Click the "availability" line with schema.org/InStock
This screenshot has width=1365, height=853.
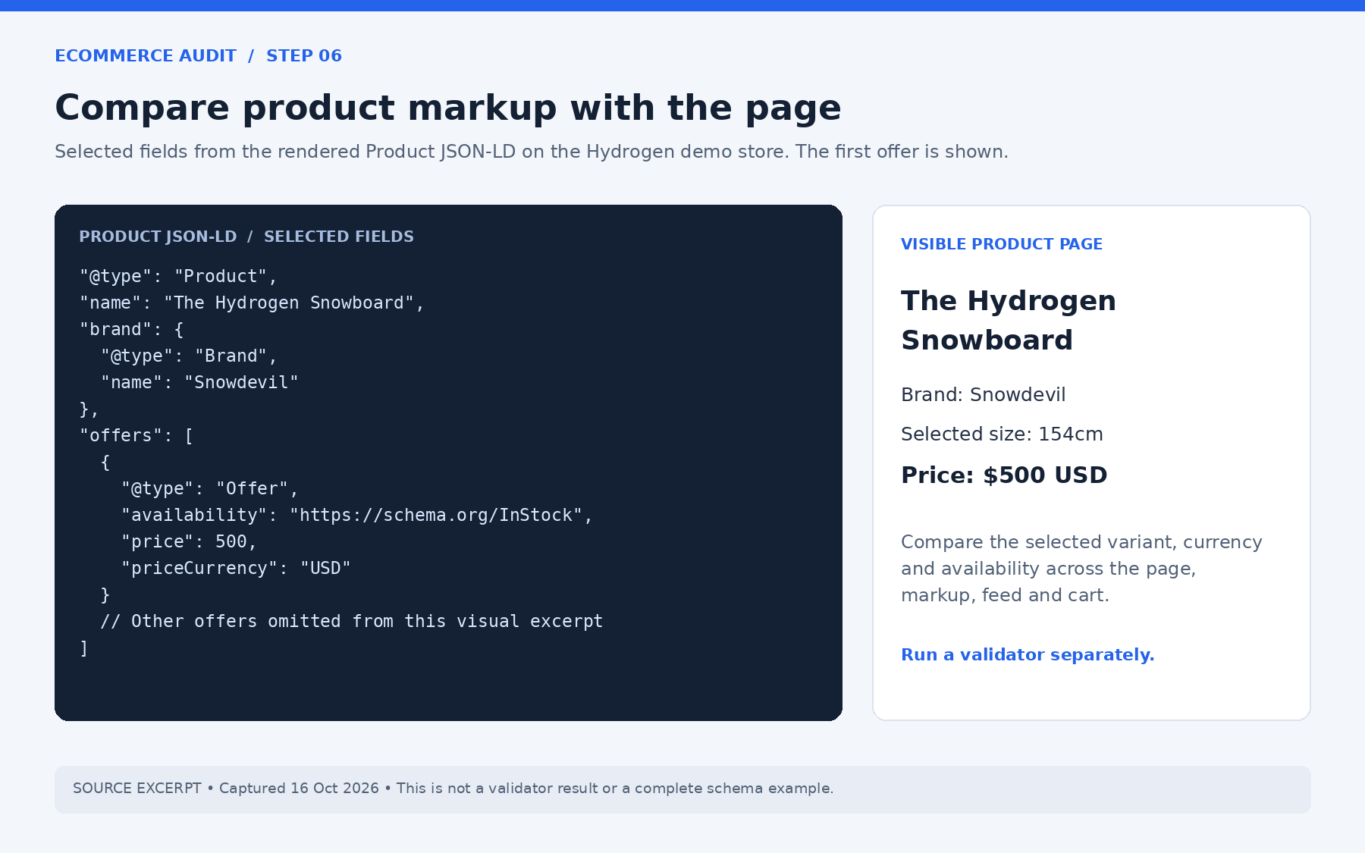click(357, 515)
